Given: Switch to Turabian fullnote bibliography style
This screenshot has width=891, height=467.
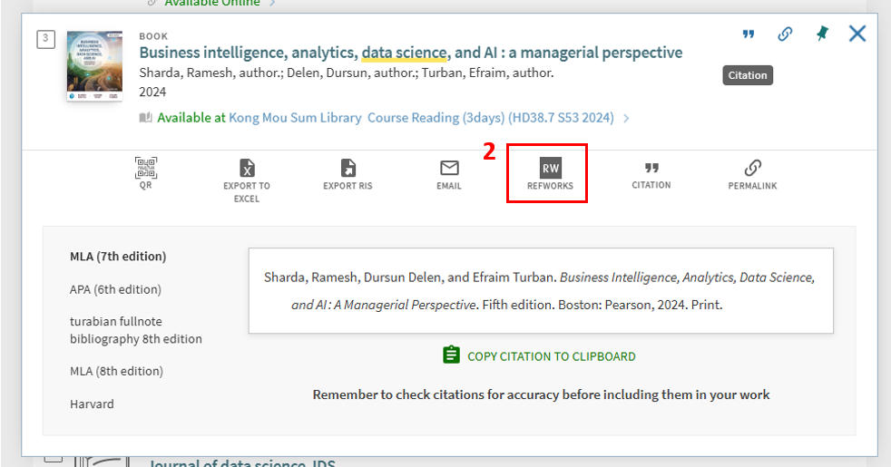Looking at the screenshot, I should [x=135, y=330].
